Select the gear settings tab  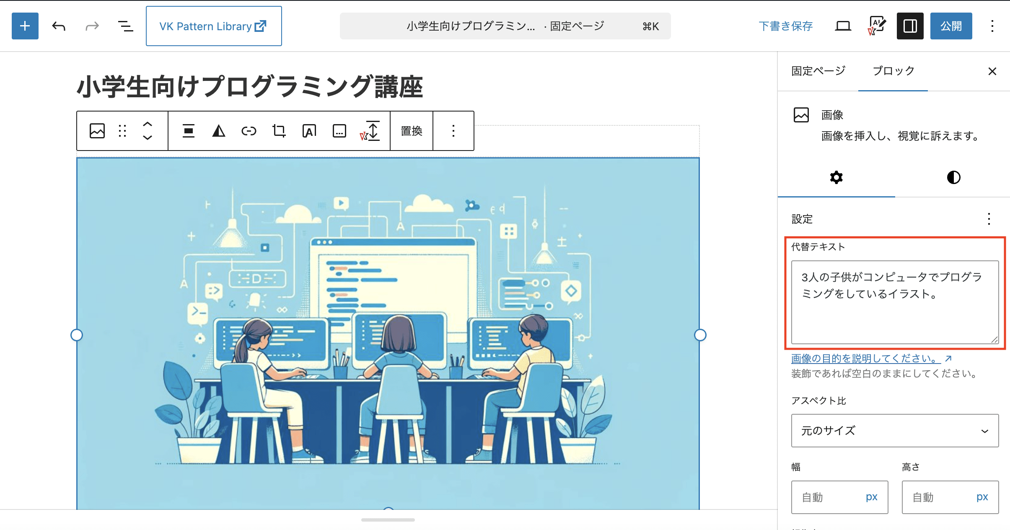(836, 177)
